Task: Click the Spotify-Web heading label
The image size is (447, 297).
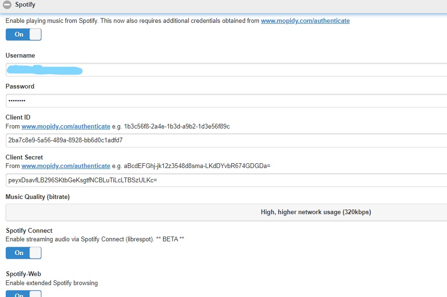Action: [x=24, y=274]
